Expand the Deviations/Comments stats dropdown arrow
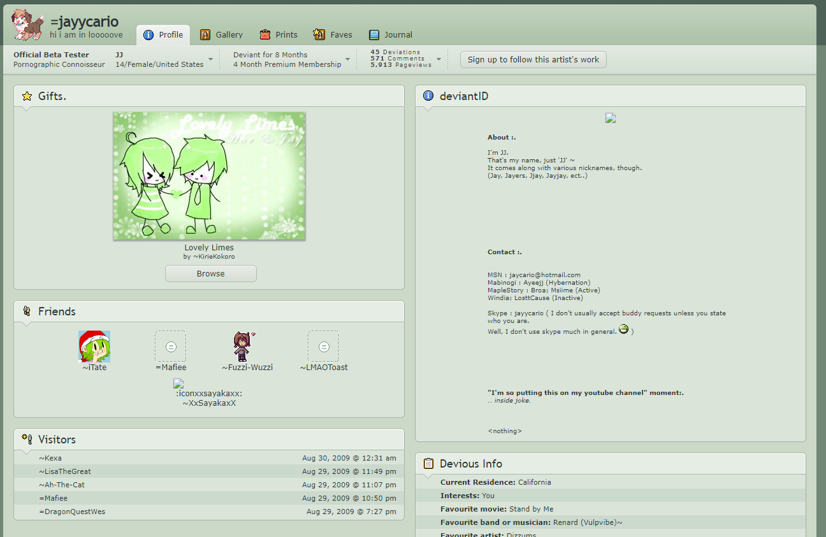 [439, 59]
